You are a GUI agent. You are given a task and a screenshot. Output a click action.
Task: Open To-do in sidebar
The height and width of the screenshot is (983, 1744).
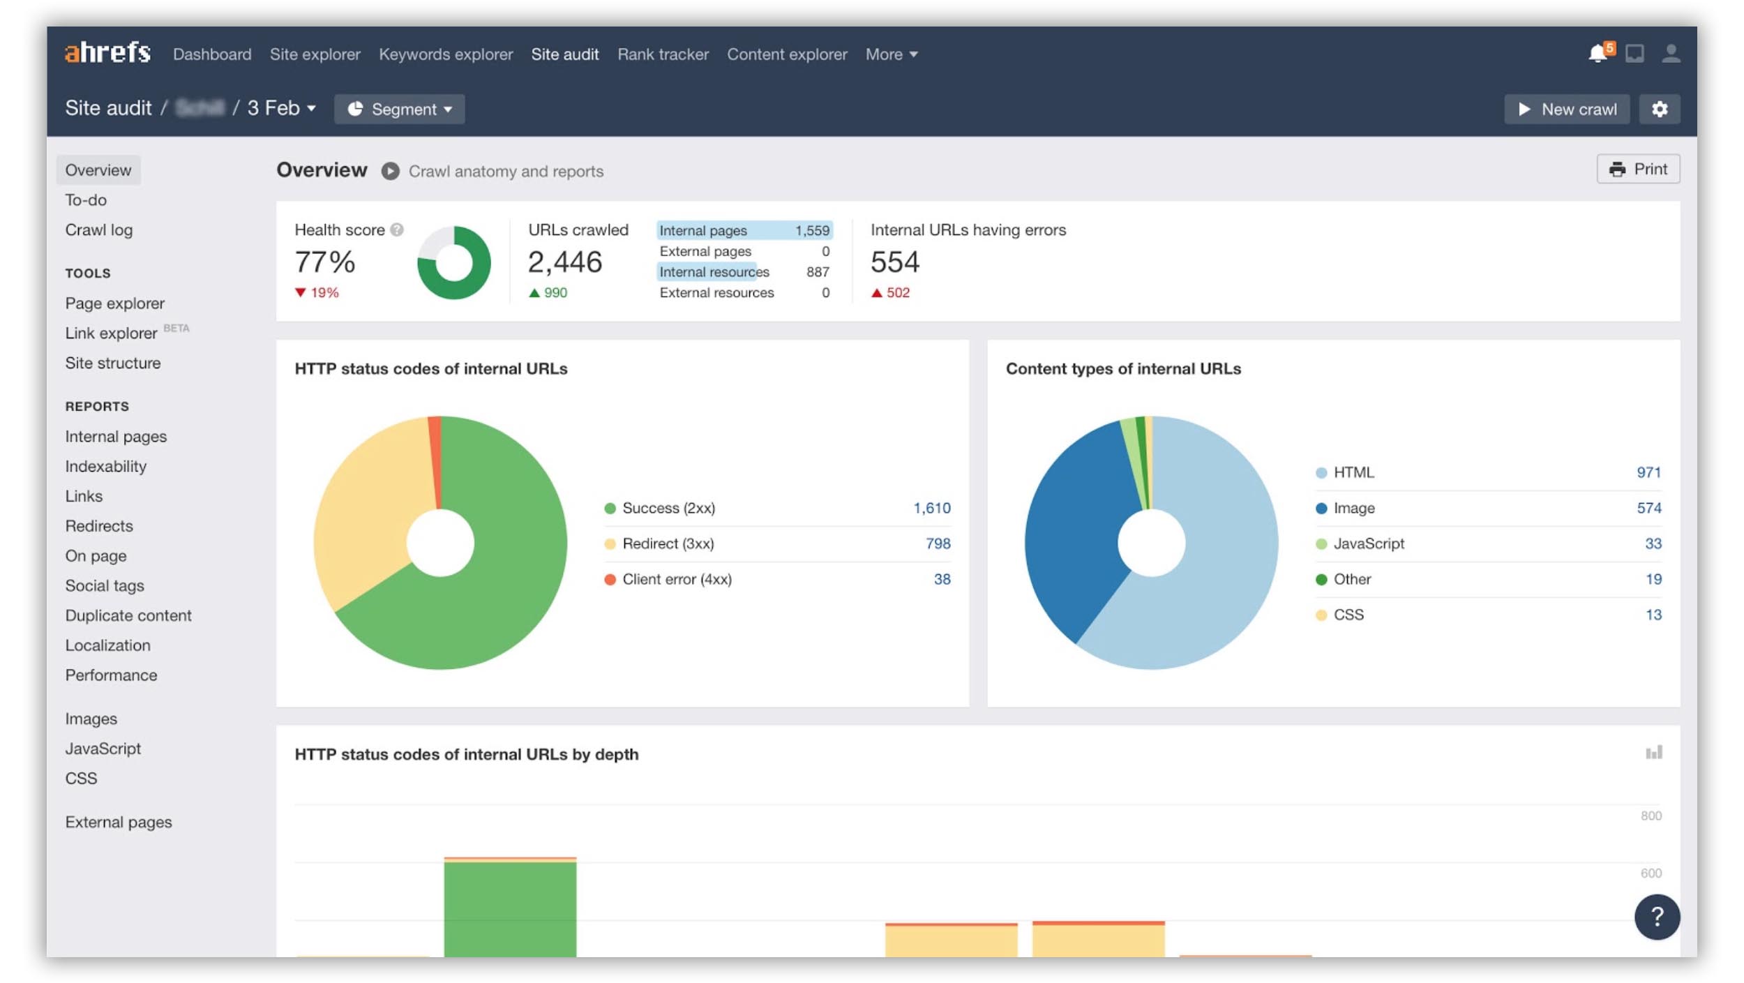(86, 200)
